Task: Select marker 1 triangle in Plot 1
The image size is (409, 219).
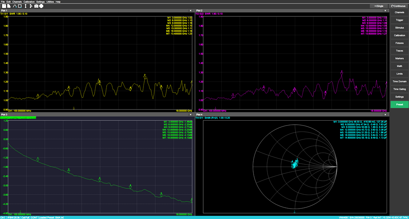Action: coord(38,97)
